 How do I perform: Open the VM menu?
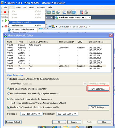(25, 7)
